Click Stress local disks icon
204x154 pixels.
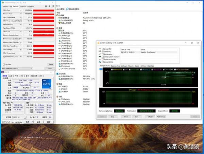tap(100, 59)
